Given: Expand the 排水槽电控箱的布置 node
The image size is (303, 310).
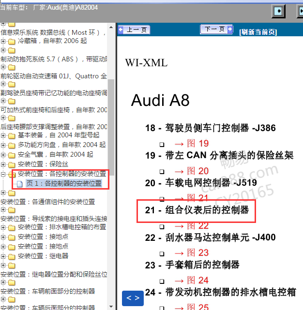Looking at the screenshot, I should pyautogui.click(x=3, y=228).
